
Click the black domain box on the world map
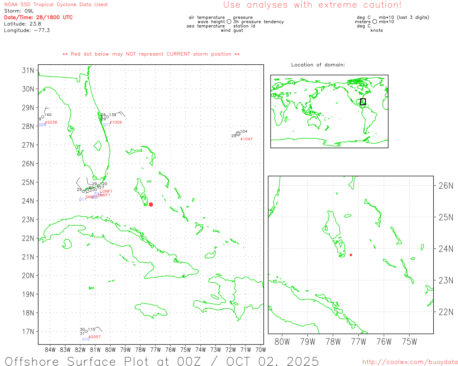point(363,102)
